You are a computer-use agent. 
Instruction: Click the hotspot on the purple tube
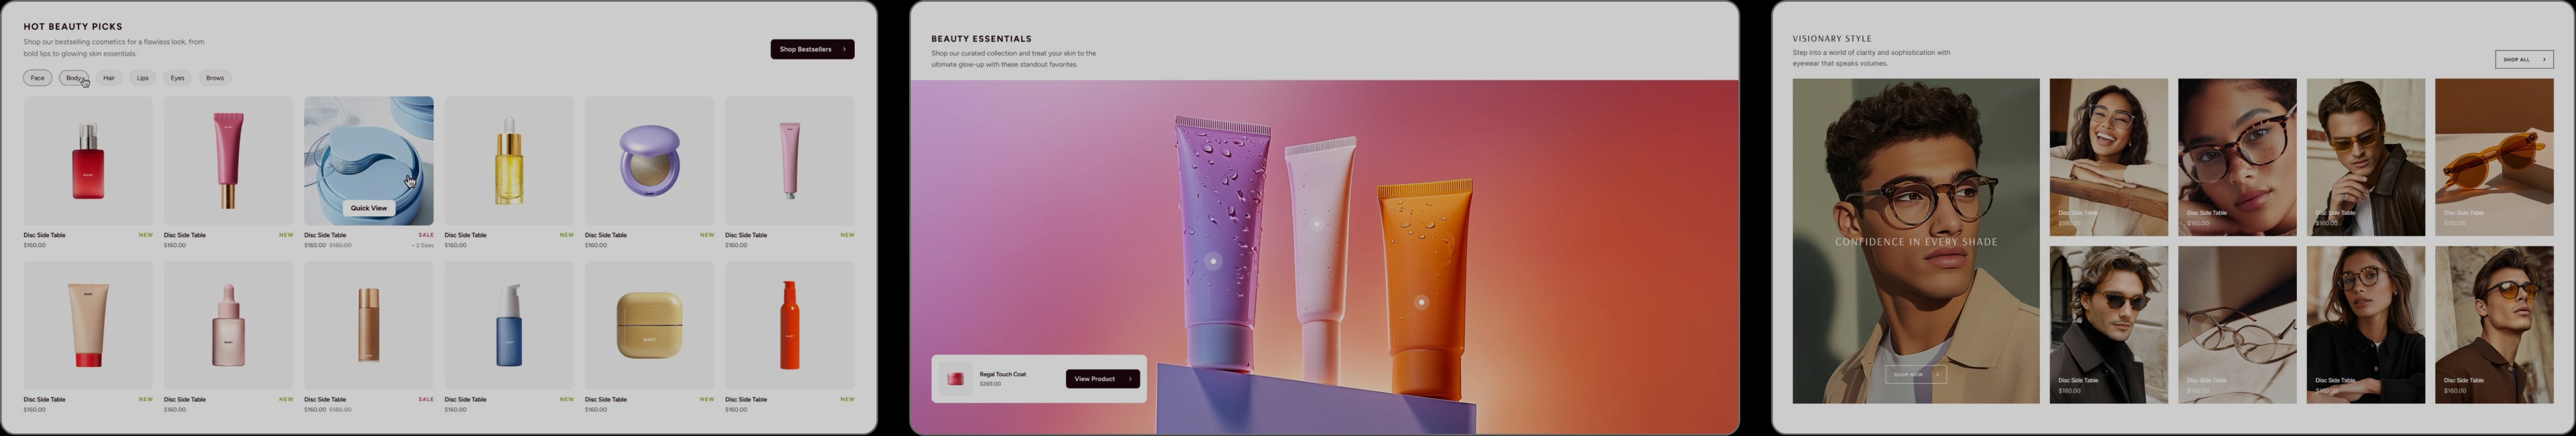[x=1213, y=261]
